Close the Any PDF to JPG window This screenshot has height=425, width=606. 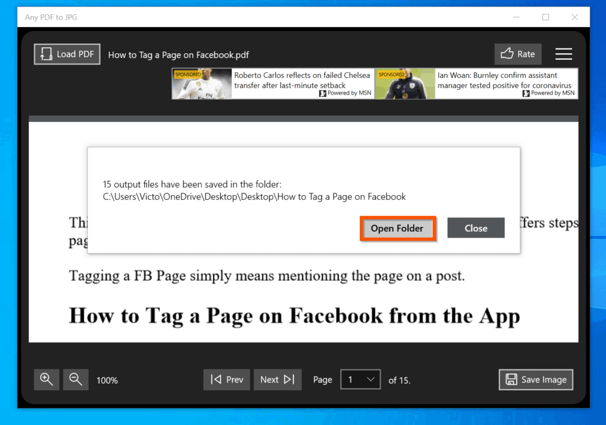[575, 17]
